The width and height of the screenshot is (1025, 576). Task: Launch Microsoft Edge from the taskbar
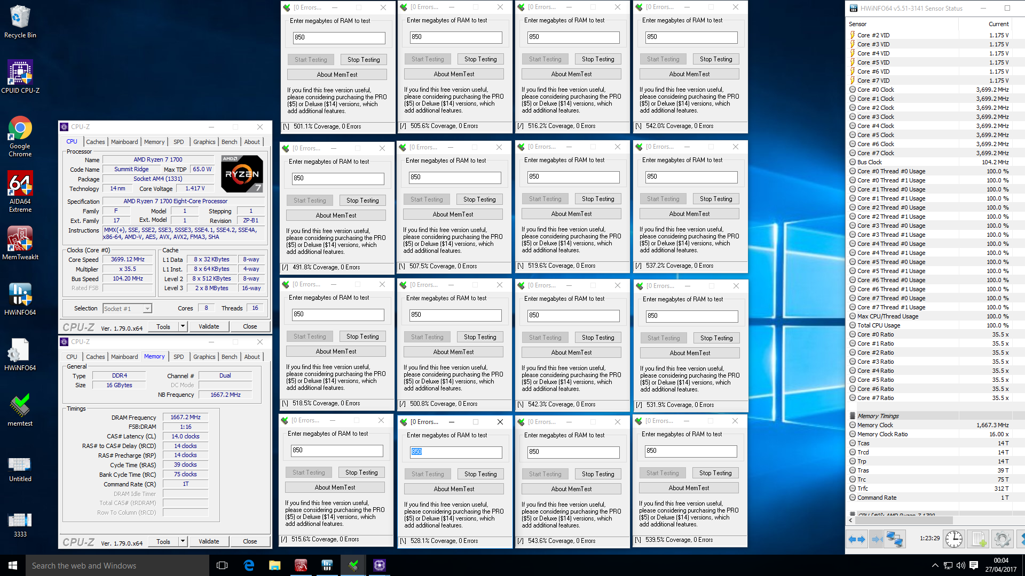tap(249, 565)
